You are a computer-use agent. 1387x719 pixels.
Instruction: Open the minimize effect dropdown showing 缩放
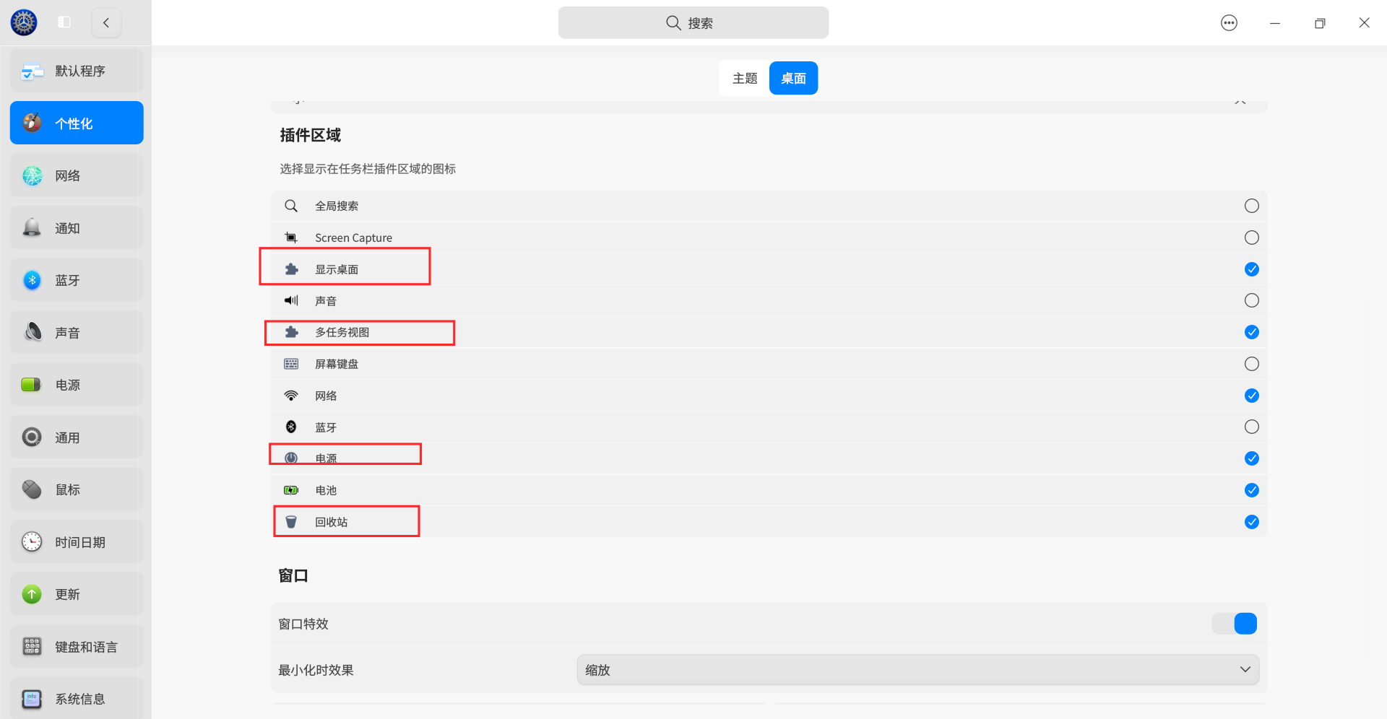click(917, 670)
